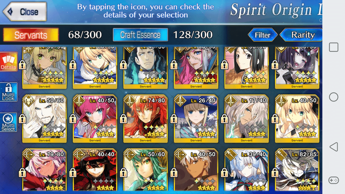Tap the Android back triangle icon
This screenshot has height=194, width=345.
point(334,147)
